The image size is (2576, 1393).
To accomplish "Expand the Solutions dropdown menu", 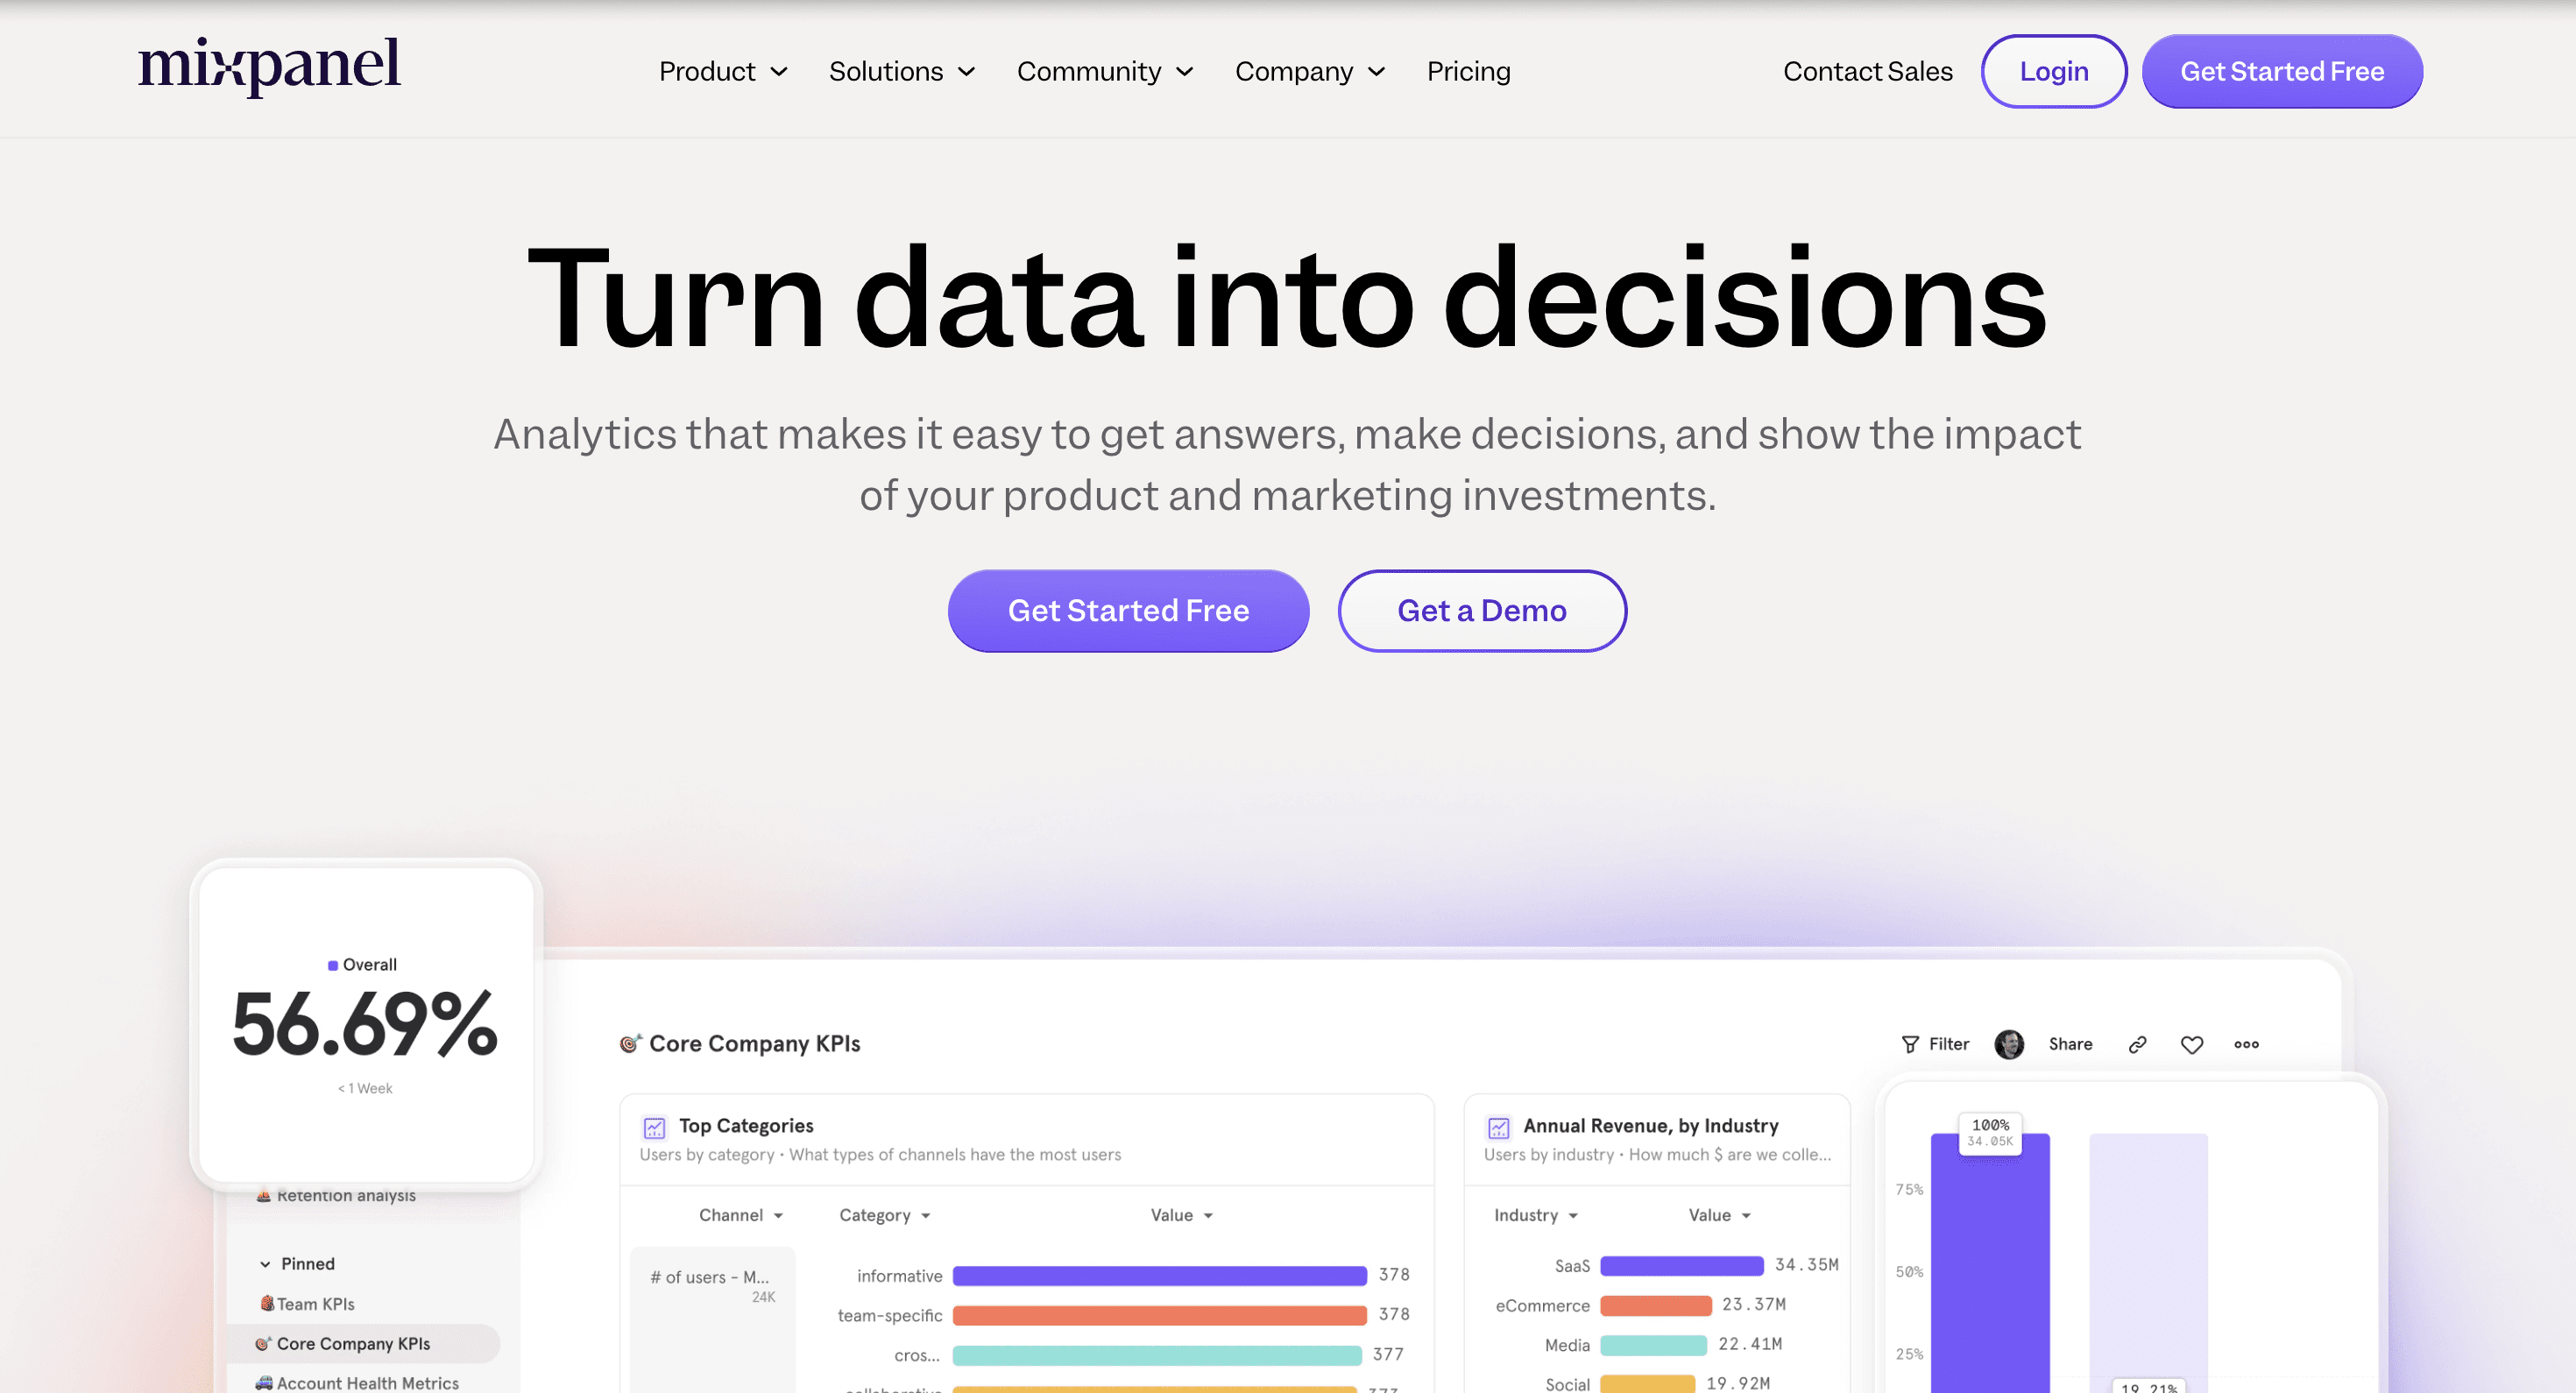I will (904, 70).
